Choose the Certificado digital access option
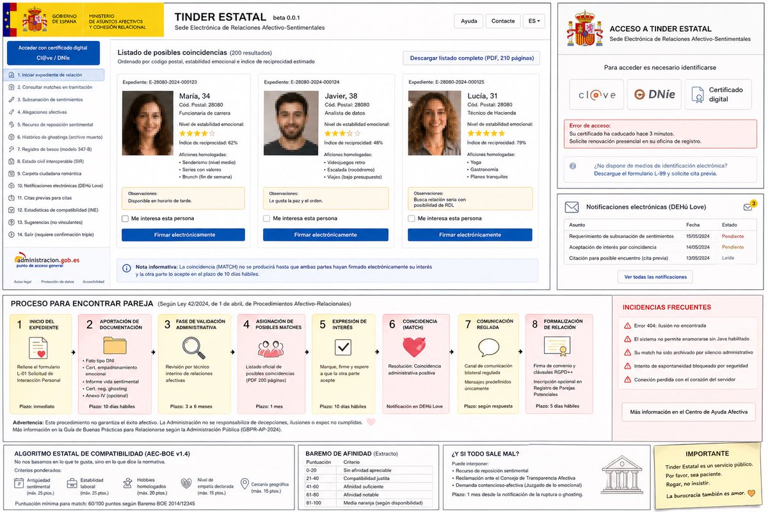The height and width of the screenshot is (512, 768). pyautogui.click(x=717, y=95)
